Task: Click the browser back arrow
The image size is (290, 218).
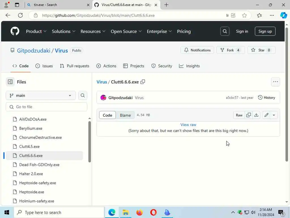Action: tap(8, 15)
